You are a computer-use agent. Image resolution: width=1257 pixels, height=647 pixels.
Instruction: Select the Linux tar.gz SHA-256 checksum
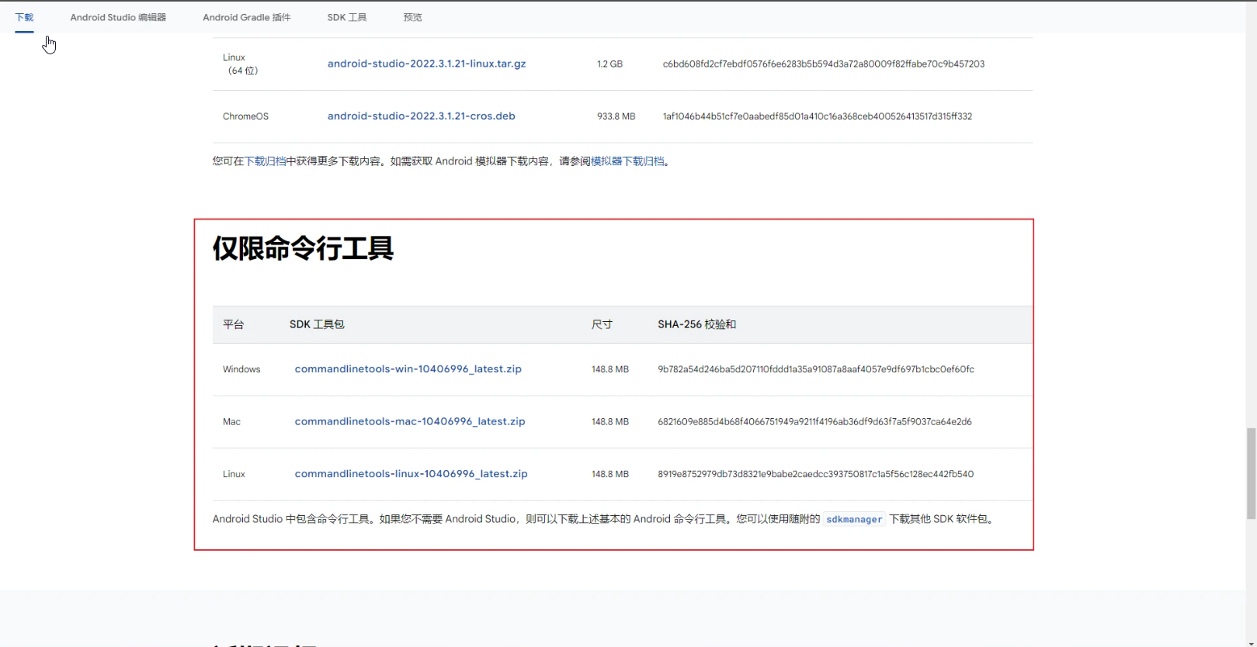[823, 64]
